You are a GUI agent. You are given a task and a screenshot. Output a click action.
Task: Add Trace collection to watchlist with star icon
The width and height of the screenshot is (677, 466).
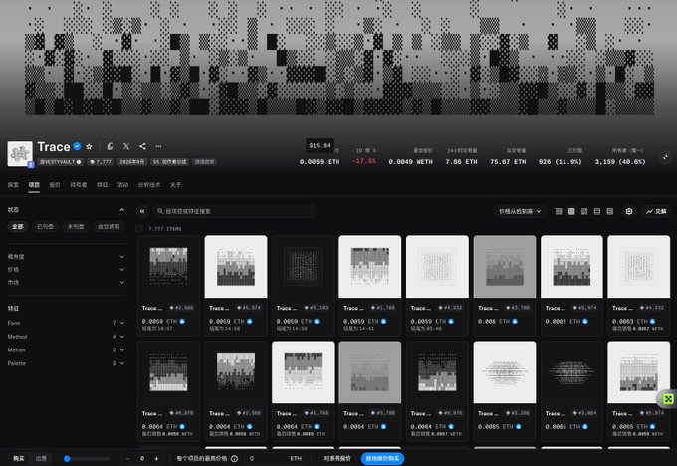[89, 146]
